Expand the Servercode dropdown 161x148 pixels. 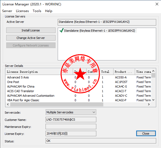[x=71, y=112]
